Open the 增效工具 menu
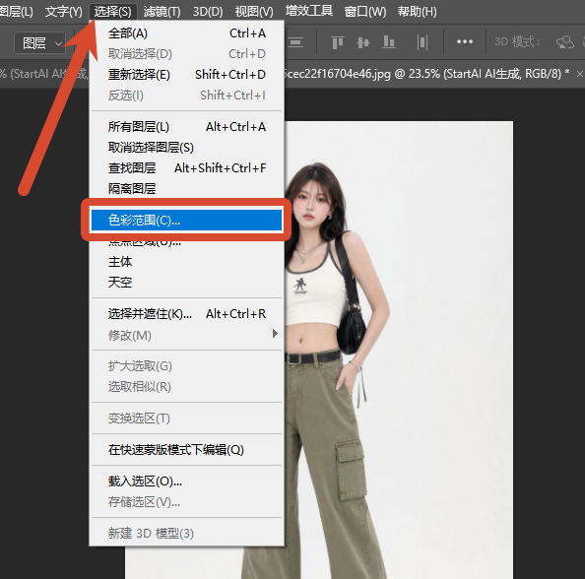 (309, 11)
